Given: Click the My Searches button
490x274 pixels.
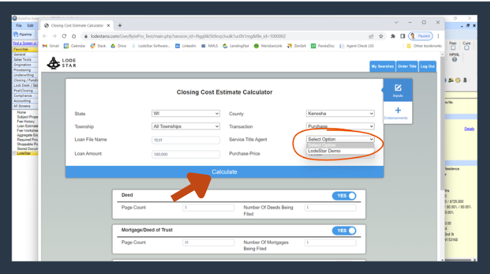Looking at the screenshot, I should click(x=382, y=66).
